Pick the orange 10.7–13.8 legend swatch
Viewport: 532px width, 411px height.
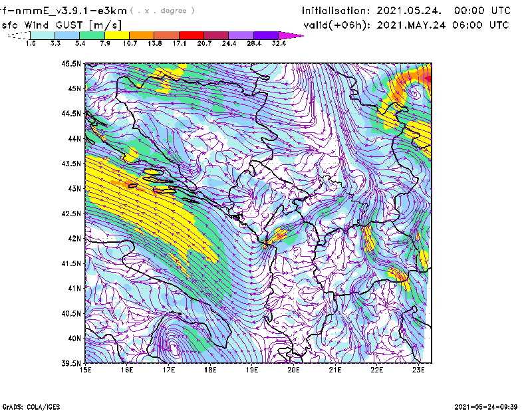click(x=142, y=35)
